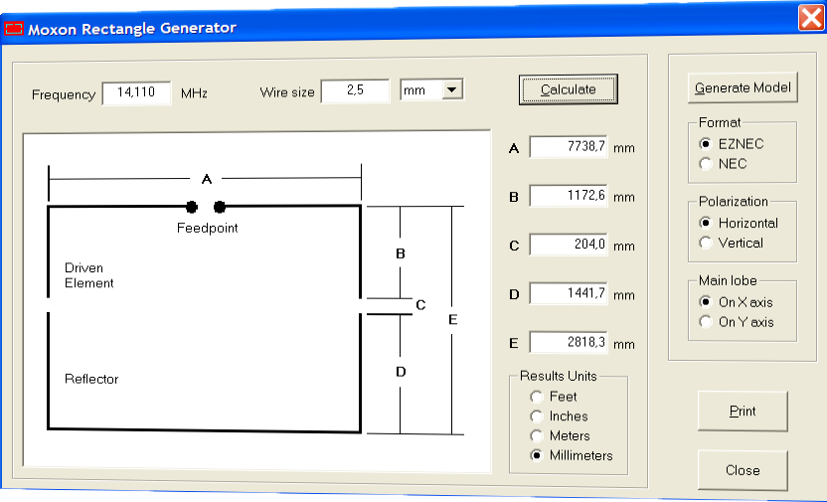Click the Wire size input field

tap(355, 90)
